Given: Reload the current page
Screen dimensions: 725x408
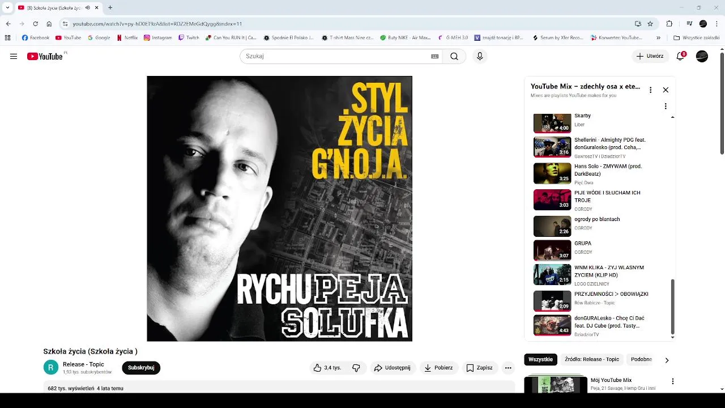Looking at the screenshot, I should point(35,24).
